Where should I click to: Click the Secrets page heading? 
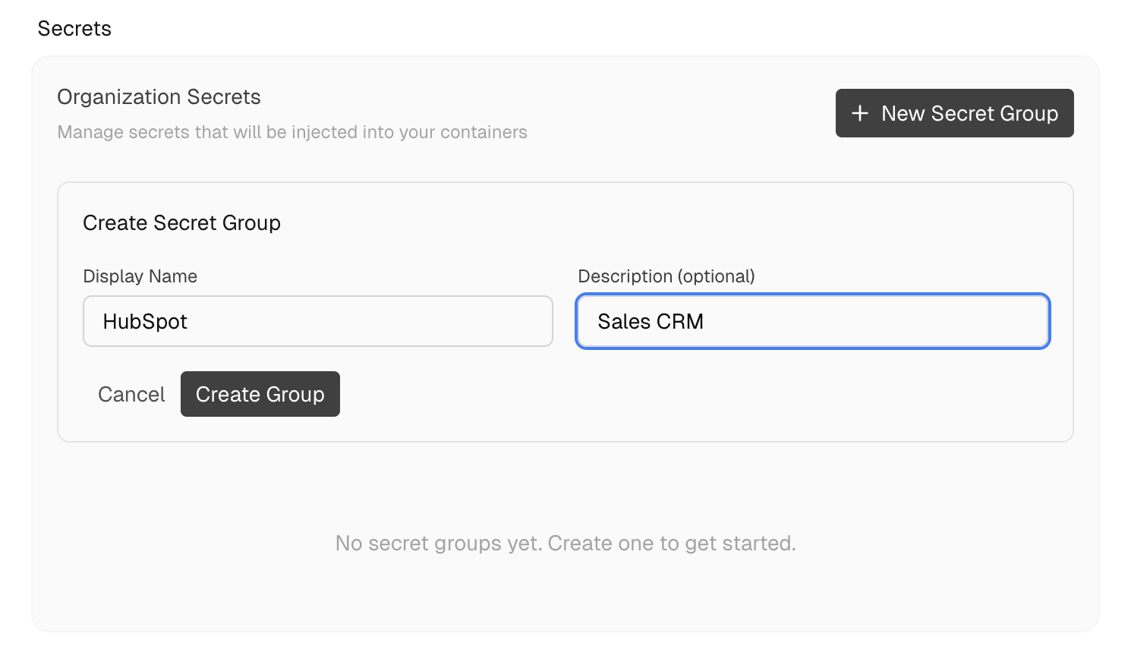[x=74, y=28]
